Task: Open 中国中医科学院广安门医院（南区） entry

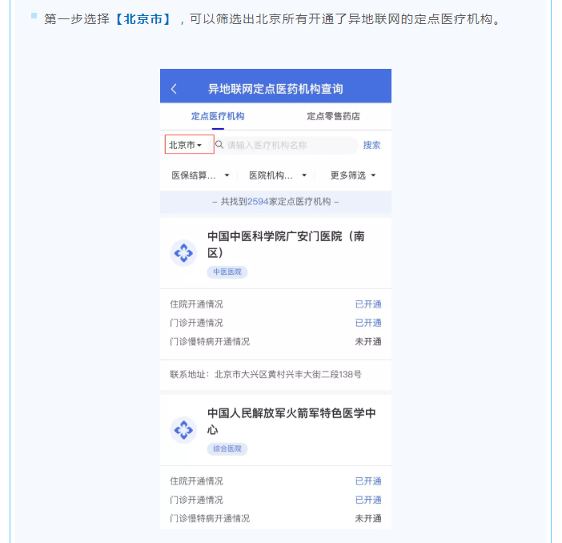Action: pos(286,244)
